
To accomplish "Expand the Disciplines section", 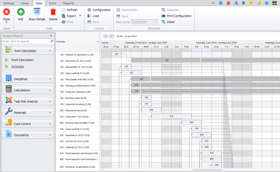I will (50, 79).
